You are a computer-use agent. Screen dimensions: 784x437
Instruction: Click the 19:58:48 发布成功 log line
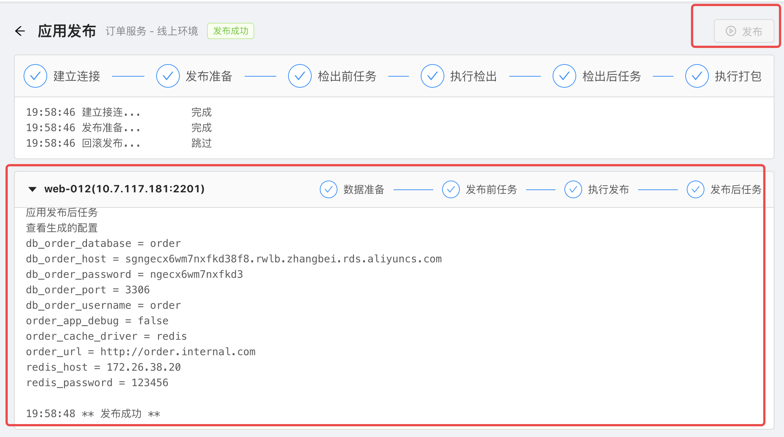coord(93,414)
